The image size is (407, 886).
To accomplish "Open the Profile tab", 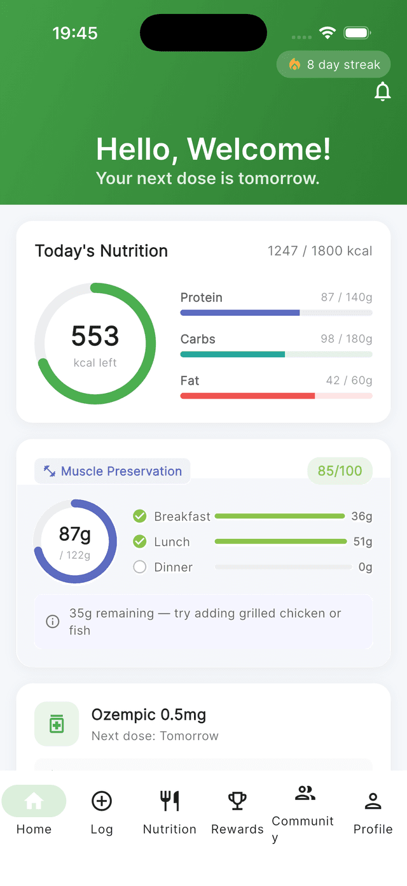I will 373,801.
